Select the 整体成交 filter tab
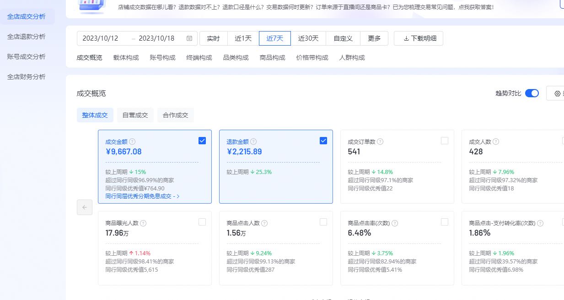Image resolution: width=564 pixels, height=300 pixels. point(95,115)
